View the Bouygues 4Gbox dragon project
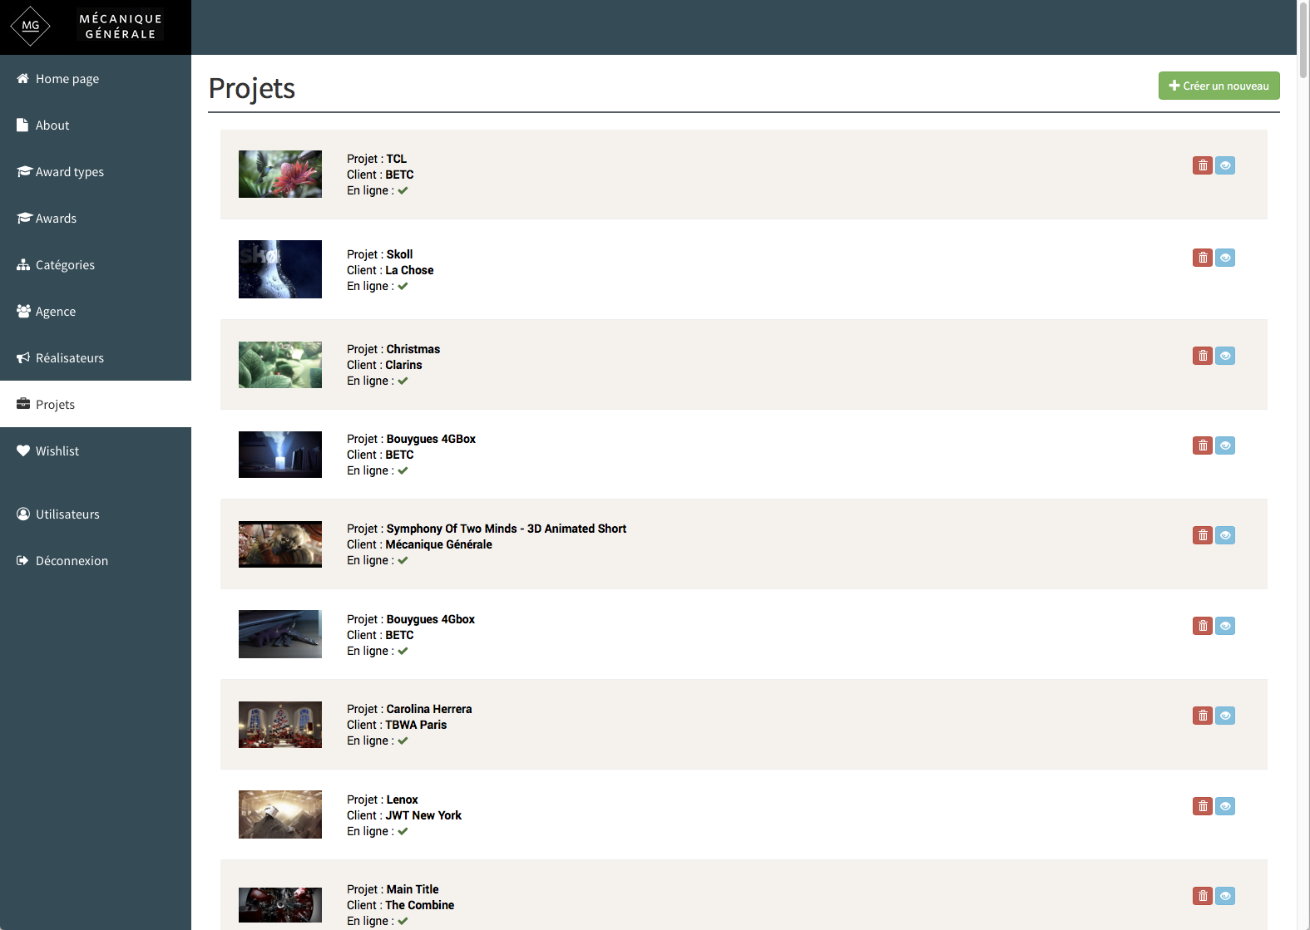Image resolution: width=1310 pixels, height=930 pixels. [x=1225, y=626]
